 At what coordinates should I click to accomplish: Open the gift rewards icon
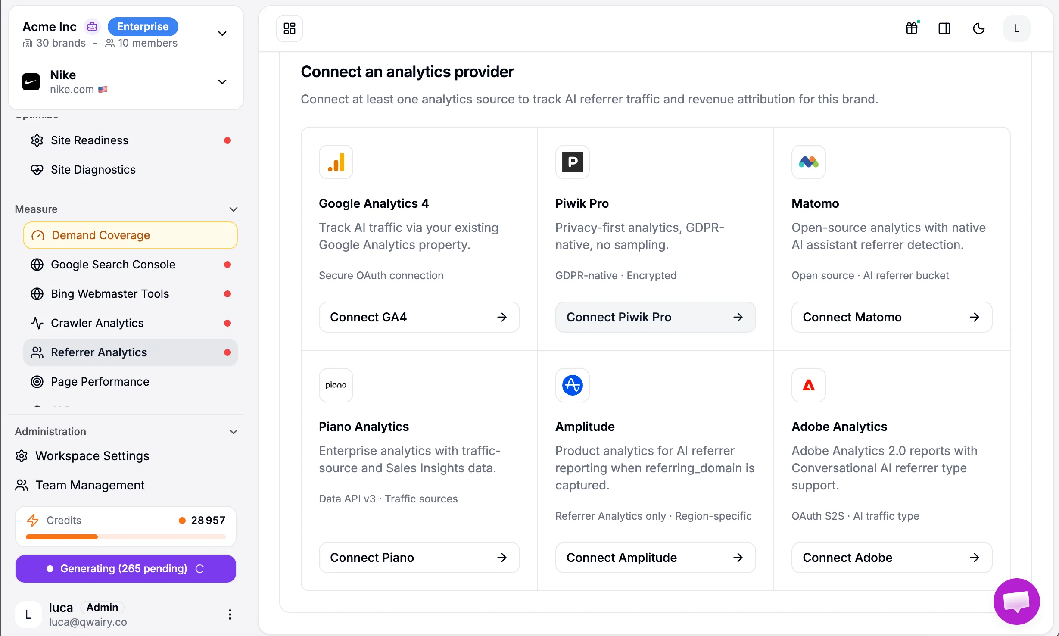[912, 28]
